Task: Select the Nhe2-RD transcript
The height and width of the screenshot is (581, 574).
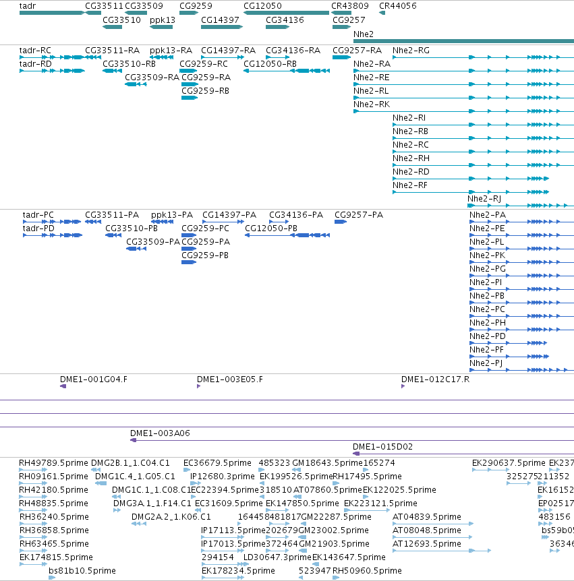Action: (x=471, y=179)
